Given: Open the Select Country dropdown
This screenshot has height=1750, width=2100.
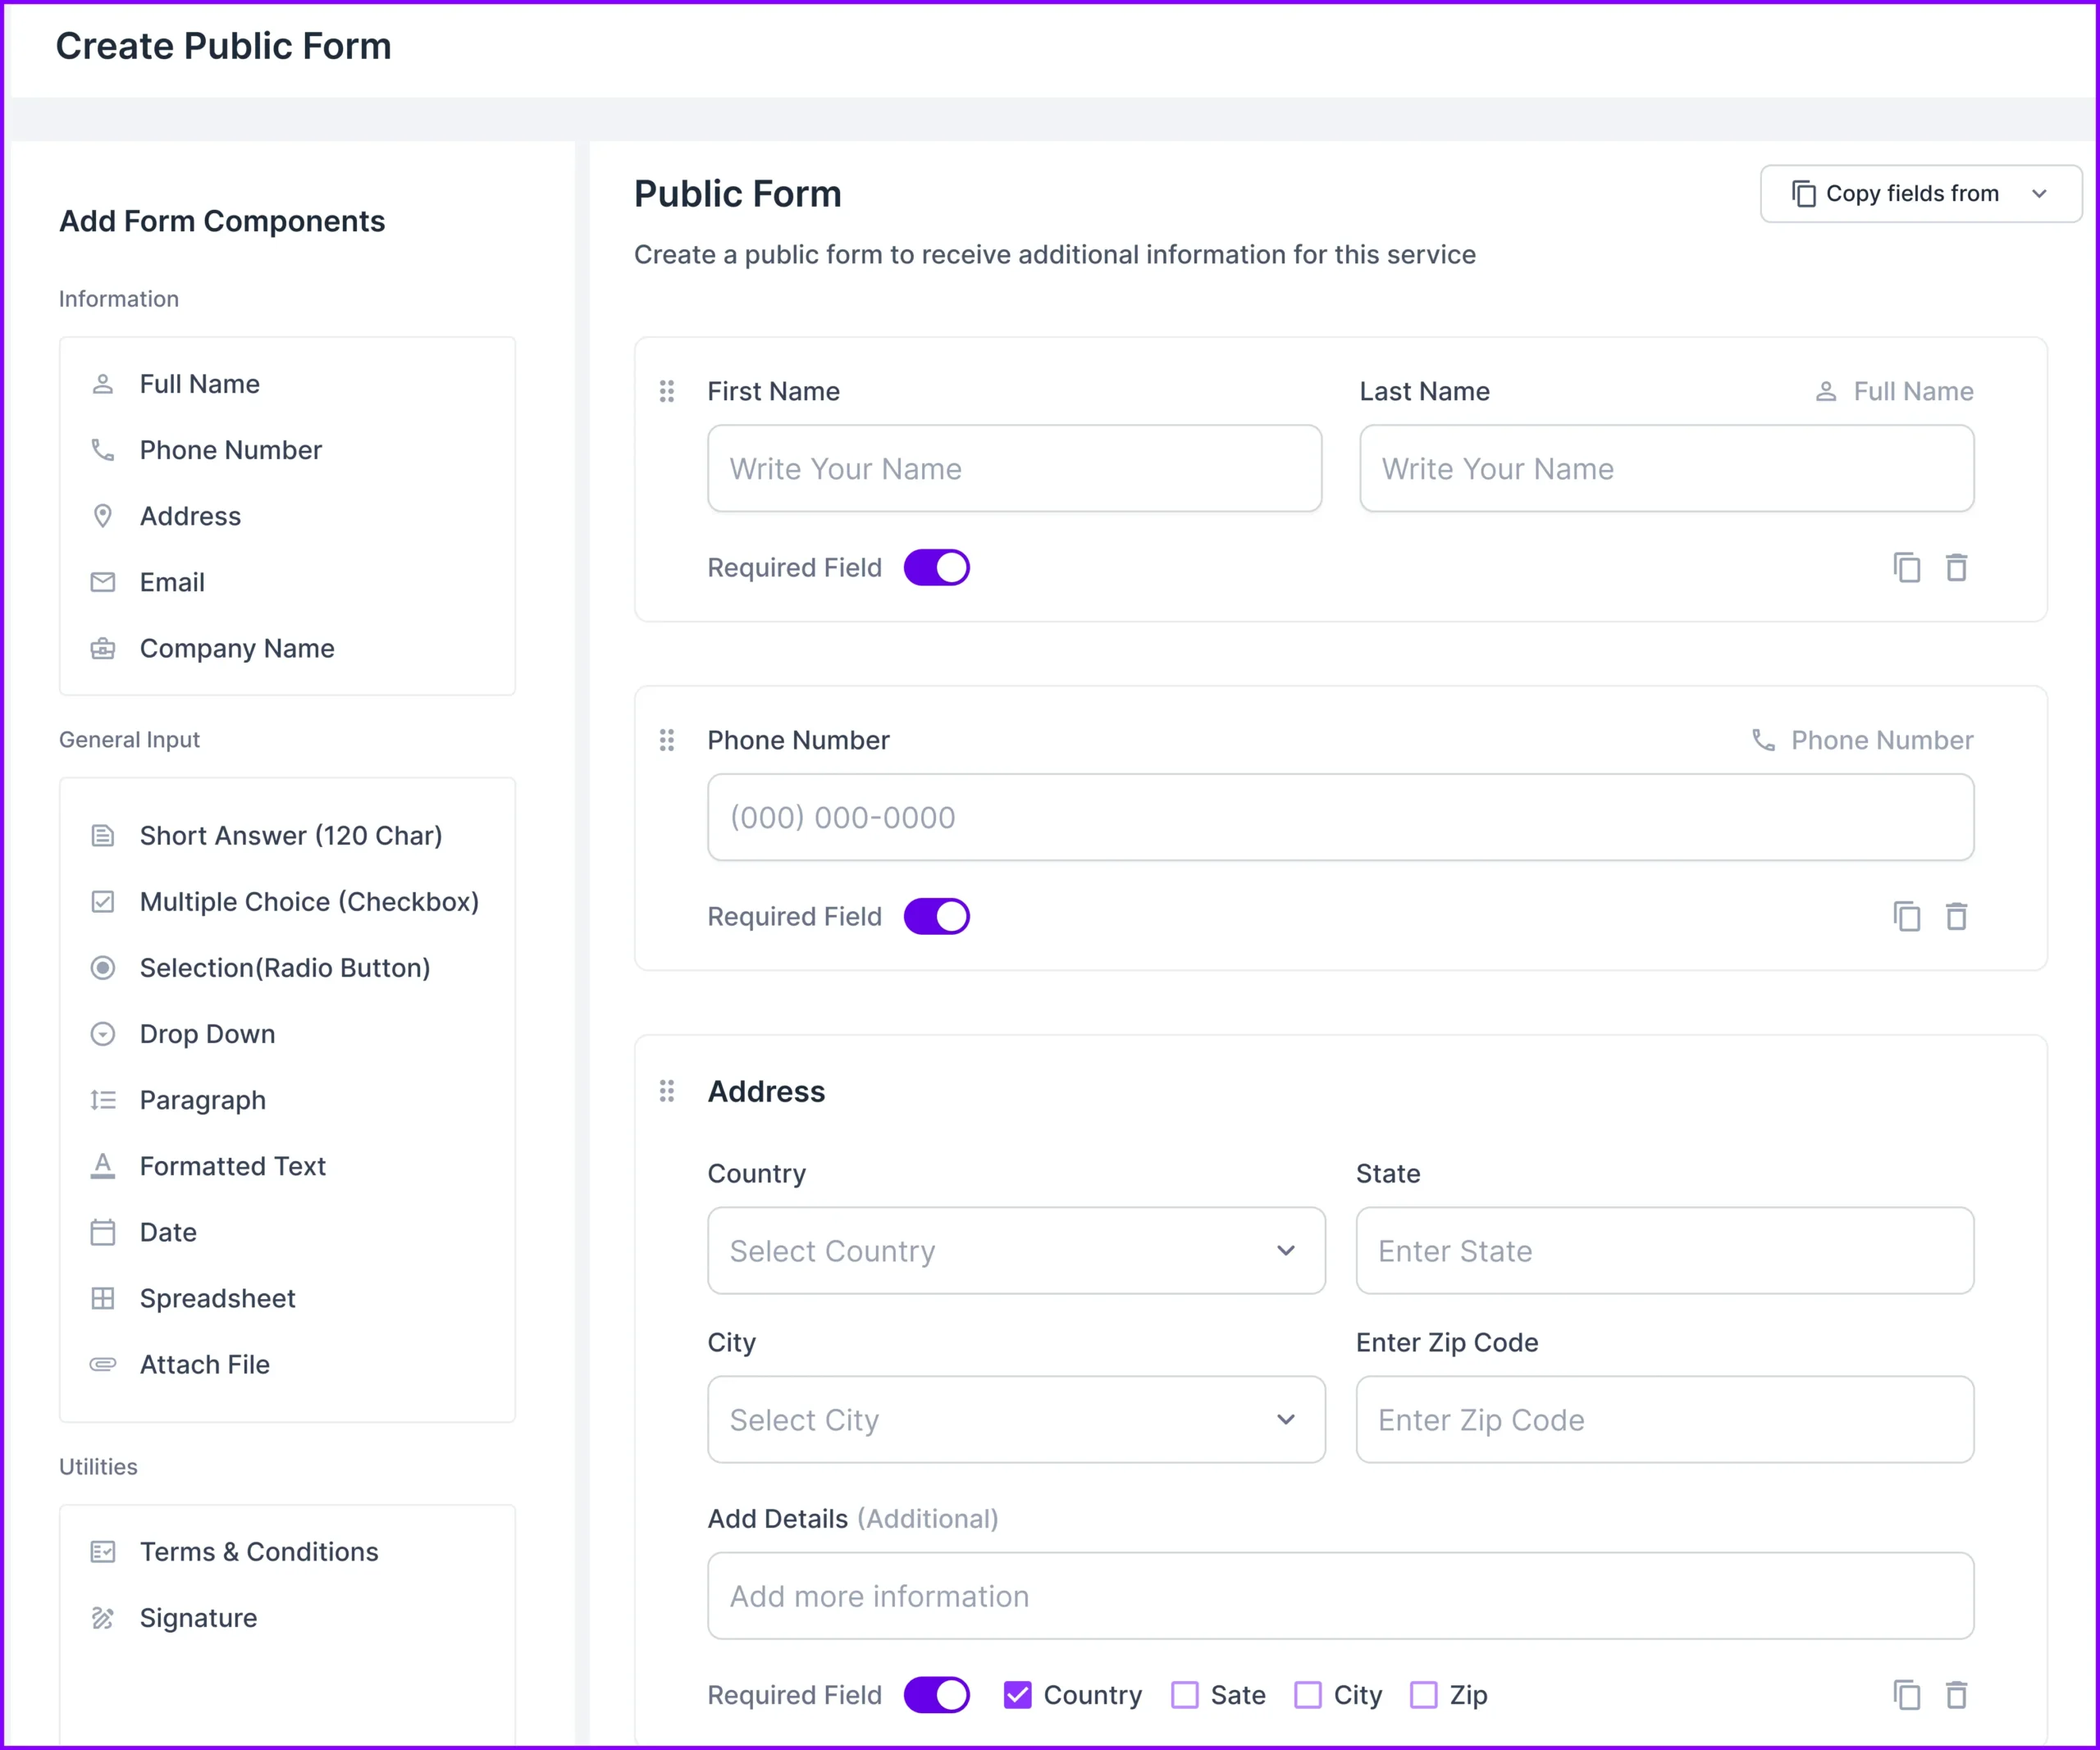Looking at the screenshot, I should coord(1015,1251).
